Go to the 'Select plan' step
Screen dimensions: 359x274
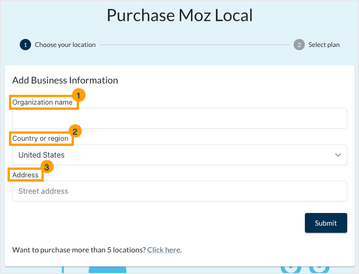(x=324, y=45)
